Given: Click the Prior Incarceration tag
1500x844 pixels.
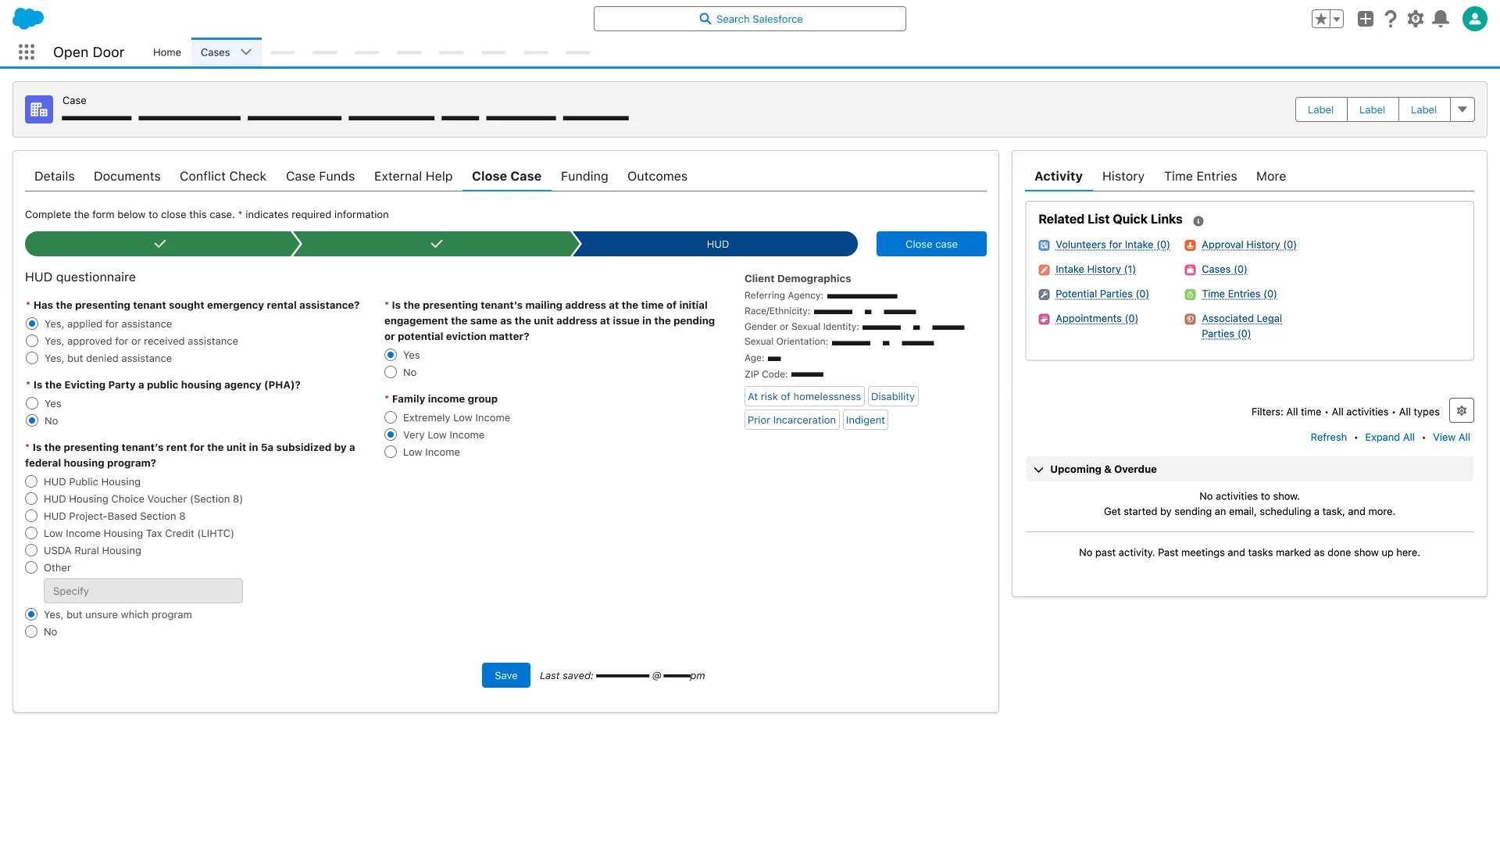Looking at the screenshot, I should 791,420.
